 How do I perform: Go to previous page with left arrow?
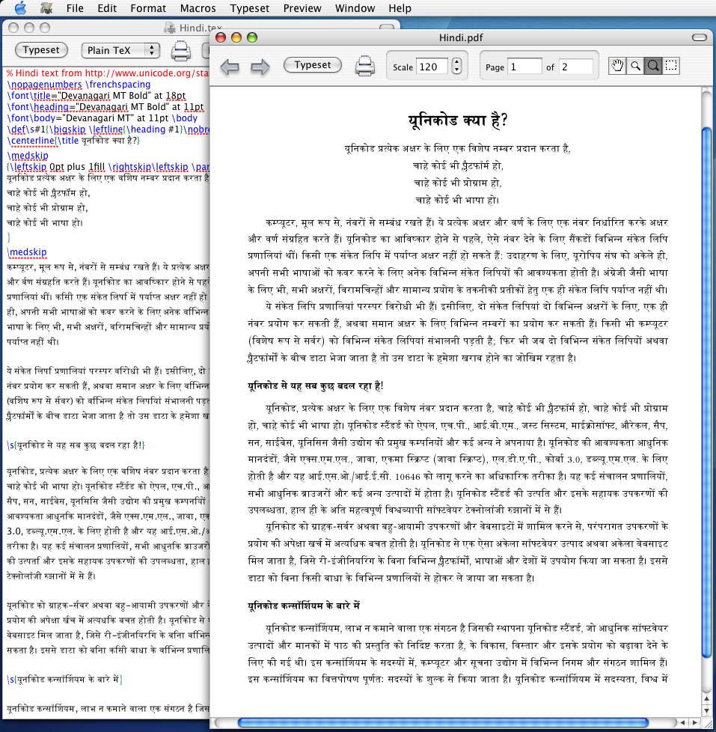(x=230, y=67)
